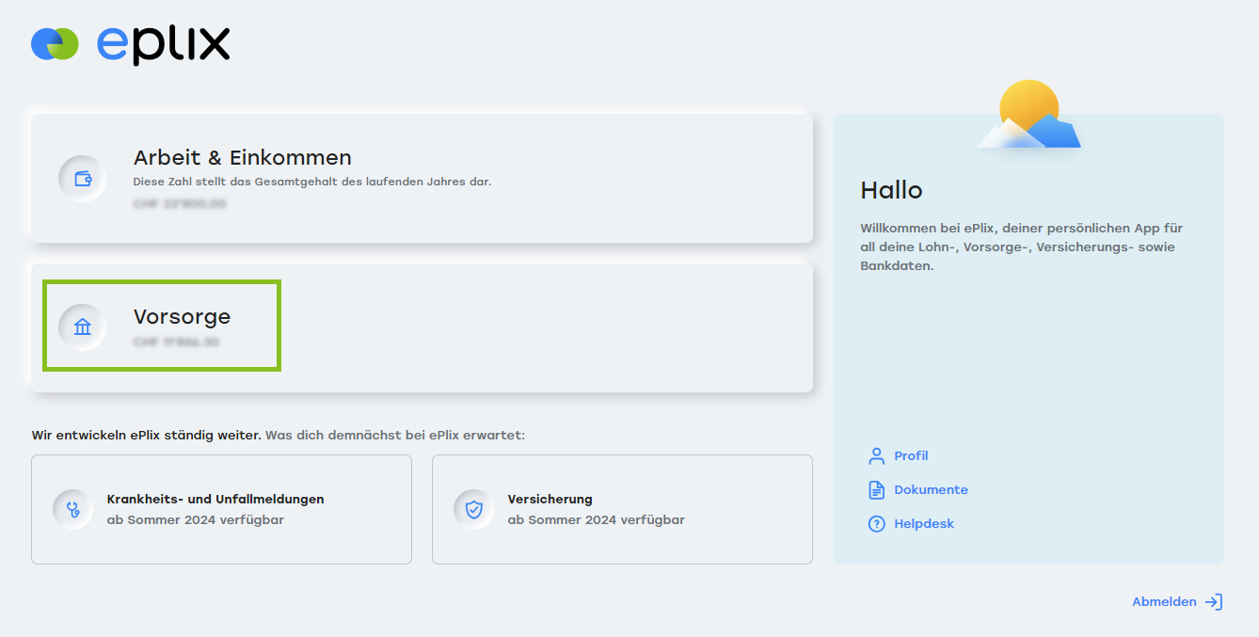Click the 'Wir entwickeln ePlix ständig weiter' text
Screen dimensions: 1259x637
point(146,436)
